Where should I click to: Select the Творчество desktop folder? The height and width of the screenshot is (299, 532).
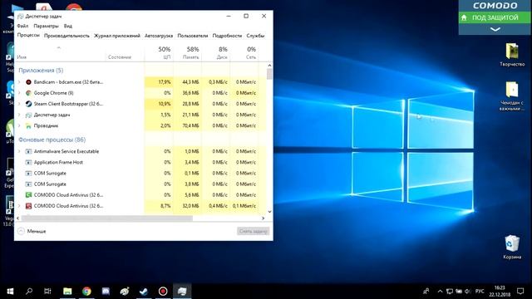point(512,55)
